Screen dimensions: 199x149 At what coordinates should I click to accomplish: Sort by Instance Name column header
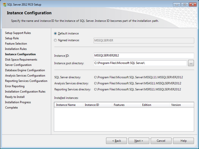pyautogui.click(x=69, y=105)
